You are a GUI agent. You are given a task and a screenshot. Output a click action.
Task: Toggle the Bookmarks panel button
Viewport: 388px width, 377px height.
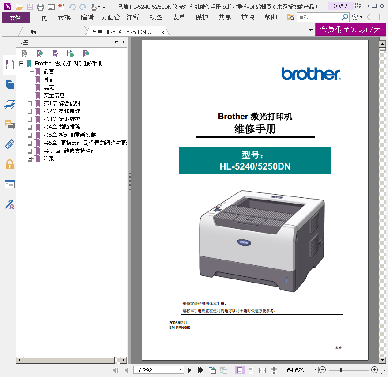pyautogui.click(x=10, y=65)
